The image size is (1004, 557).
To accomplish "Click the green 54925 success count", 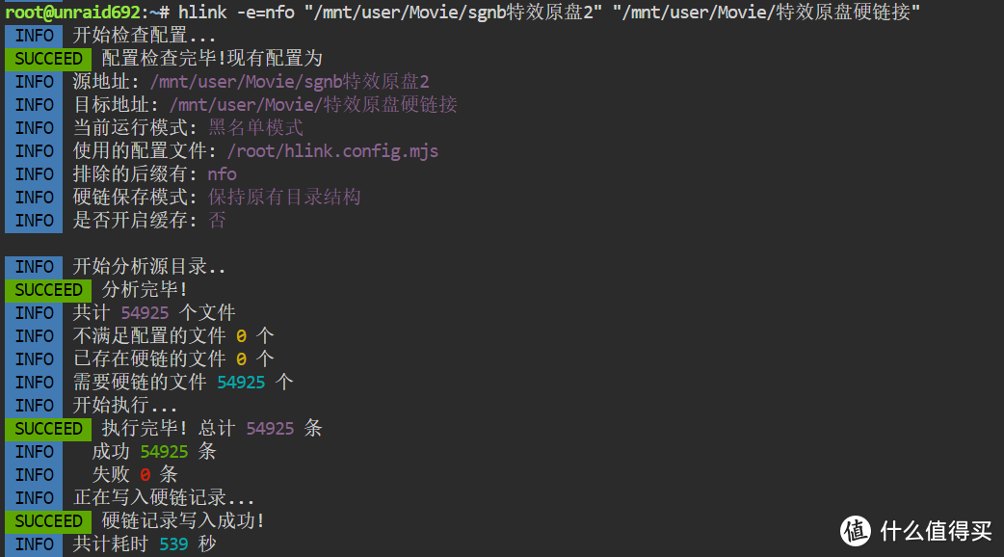I will (x=164, y=451).
